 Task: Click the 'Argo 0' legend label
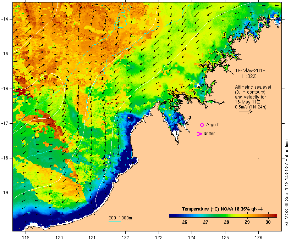pyautogui.click(x=213, y=125)
